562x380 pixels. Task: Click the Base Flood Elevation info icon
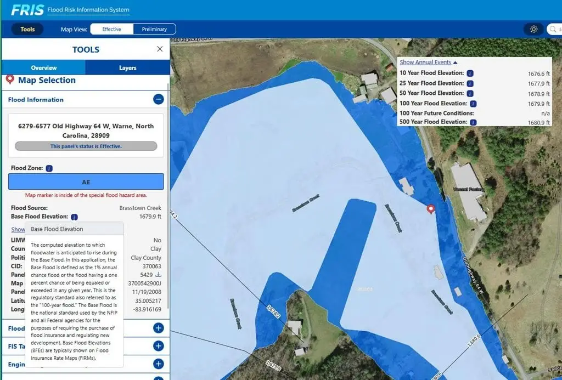coord(74,217)
